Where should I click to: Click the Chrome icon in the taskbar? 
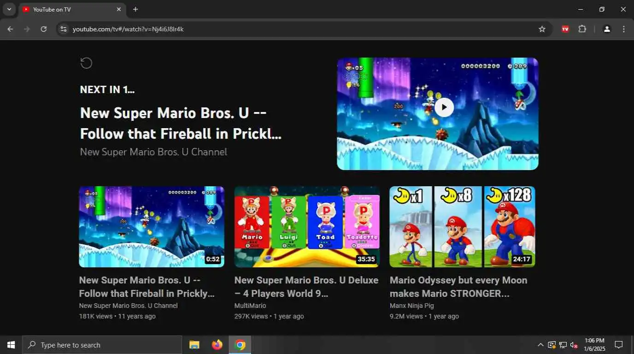240,345
